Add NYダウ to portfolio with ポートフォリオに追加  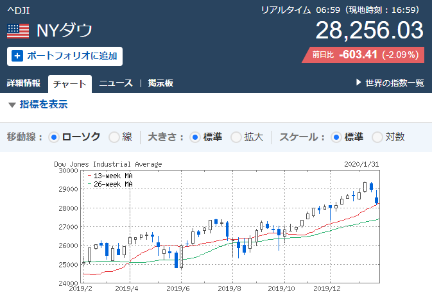65,56
